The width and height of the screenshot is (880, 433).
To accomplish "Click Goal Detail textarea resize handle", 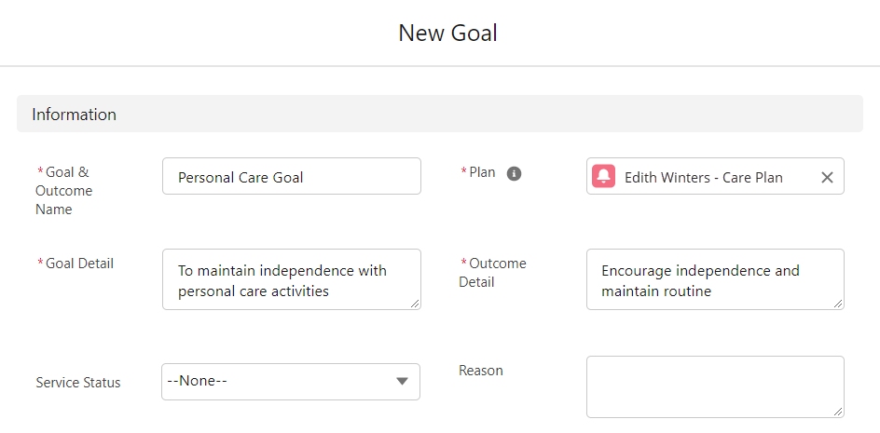I will click(414, 304).
